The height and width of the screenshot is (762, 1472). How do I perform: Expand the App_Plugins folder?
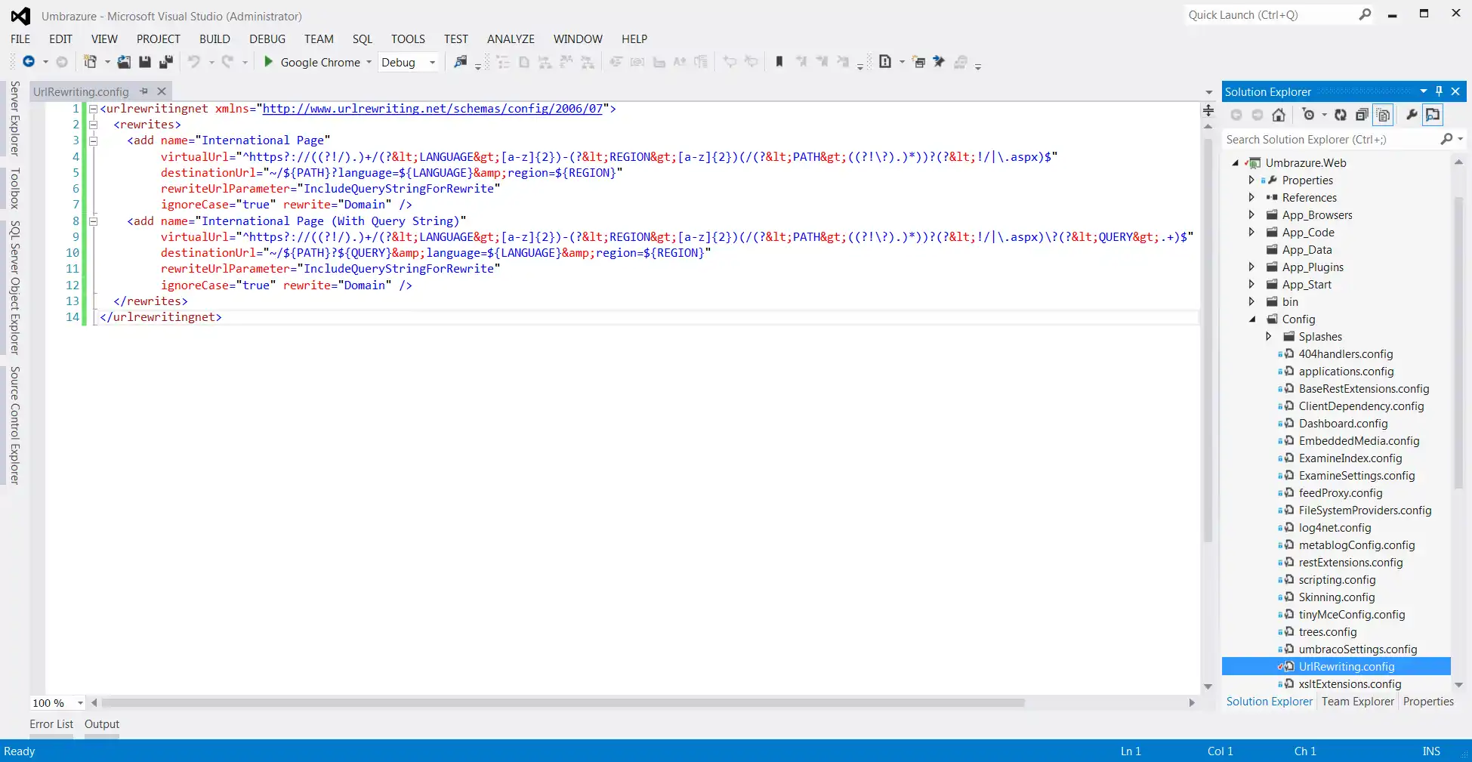pyautogui.click(x=1251, y=267)
